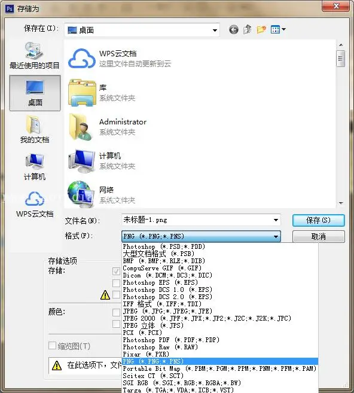Viewport: 354px width, 393px height.
Task: Choose Portable Bit Map format
Action: [x=220, y=368]
